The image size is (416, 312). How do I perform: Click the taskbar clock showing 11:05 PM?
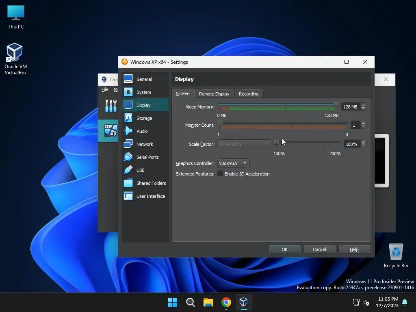[x=387, y=302]
